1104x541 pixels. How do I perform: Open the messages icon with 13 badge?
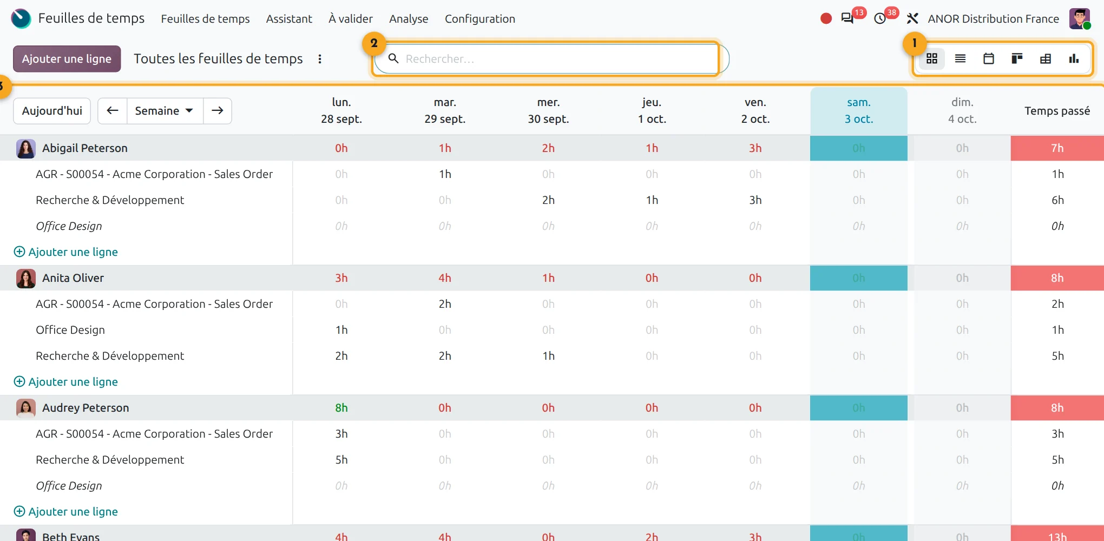(847, 18)
